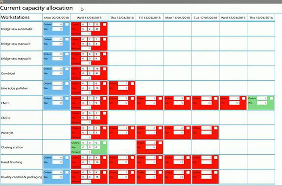Screen dimensions: 282x186
Task: Tick the checkbox in Bridge saw automatic Mon 09/04 cell
Action: point(67,24)
